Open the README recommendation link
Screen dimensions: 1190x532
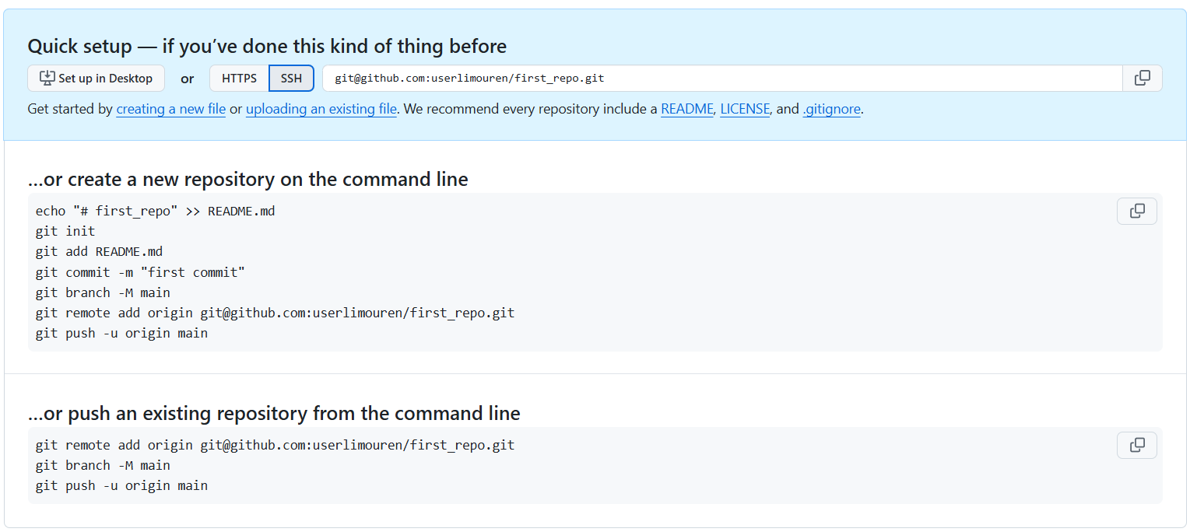[x=686, y=110]
